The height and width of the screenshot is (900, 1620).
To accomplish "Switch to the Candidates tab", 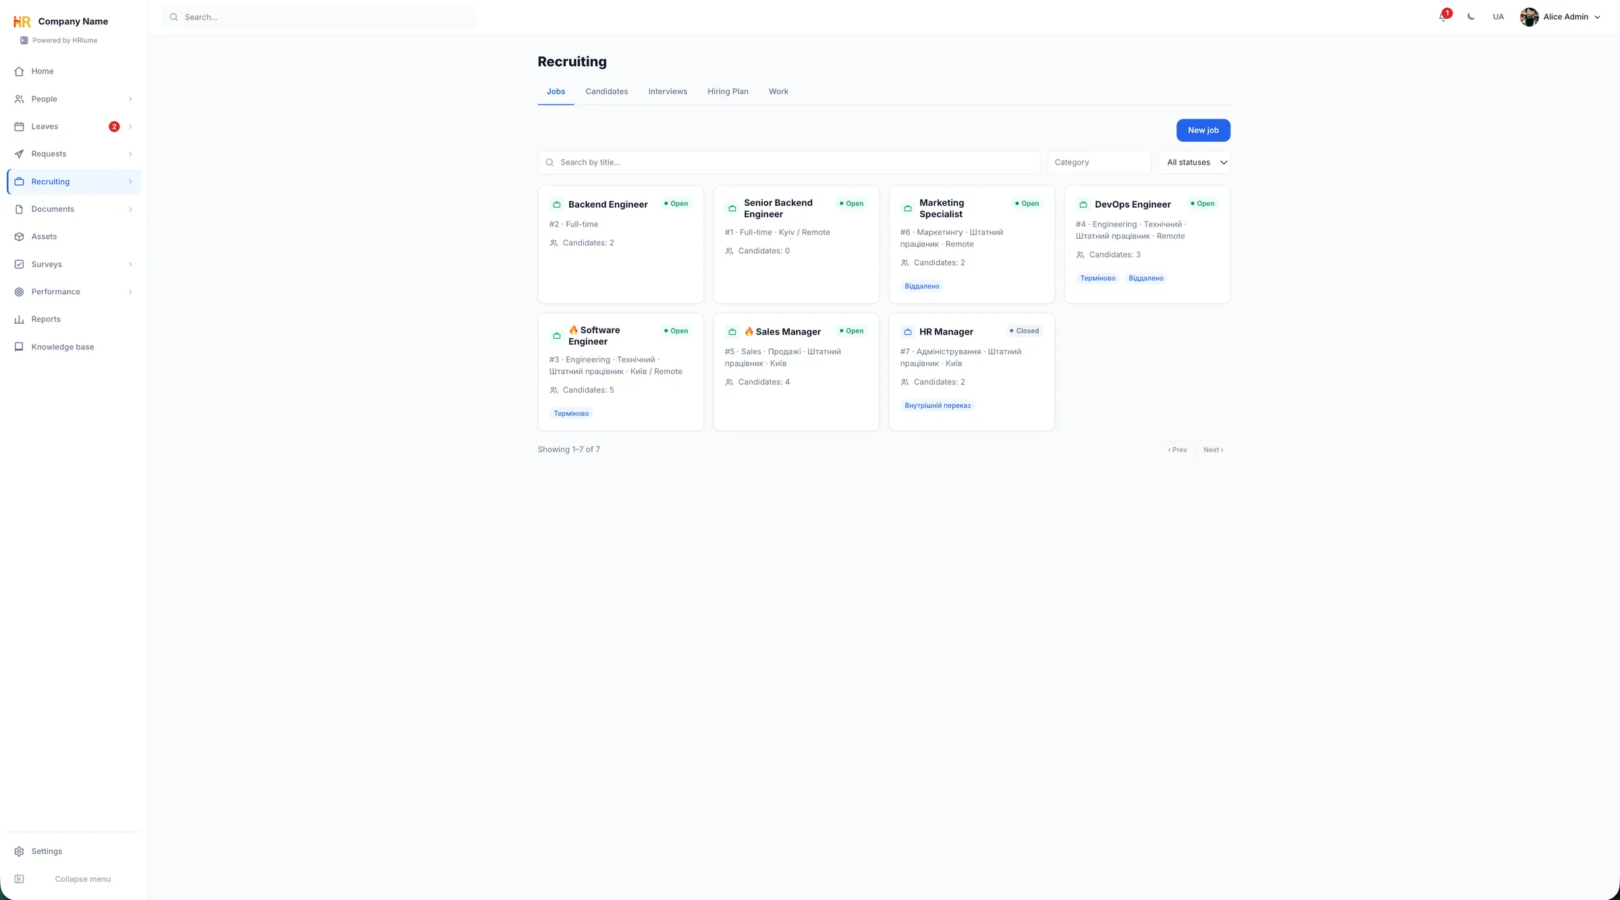I will click(x=606, y=92).
